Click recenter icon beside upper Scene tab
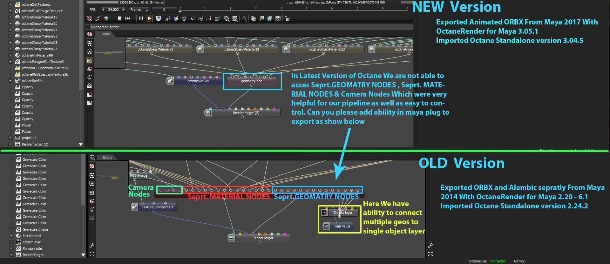Viewport: 610px width, 264px height. tap(90, 34)
